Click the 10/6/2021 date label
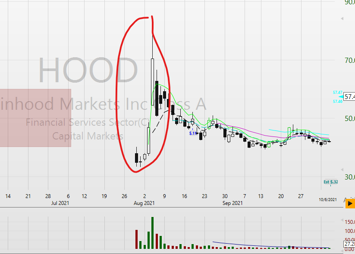This screenshot has width=355, height=254. coord(327,199)
